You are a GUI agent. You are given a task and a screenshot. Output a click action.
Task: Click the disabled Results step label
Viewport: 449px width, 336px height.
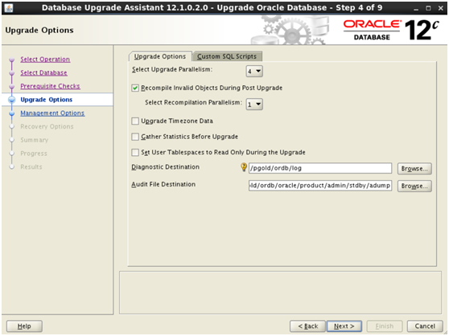[31, 167]
